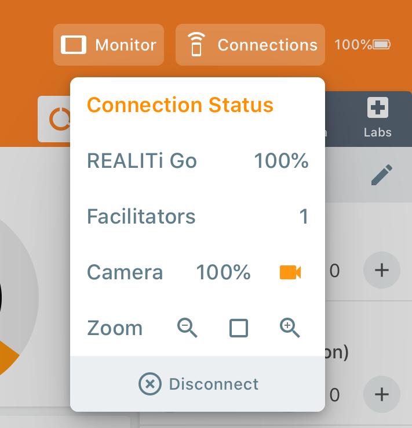Viewport: 412px width, 428px height.
Task: Reset zoom with the square icon
Action: click(x=239, y=329)
